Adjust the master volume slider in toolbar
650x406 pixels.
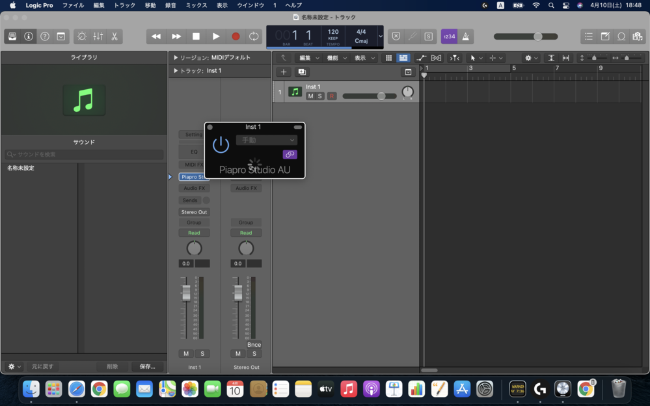coord(537,36)
